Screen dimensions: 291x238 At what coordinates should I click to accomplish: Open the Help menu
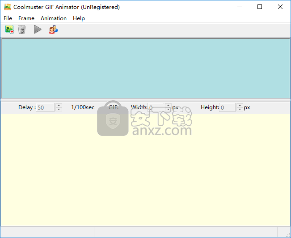79,18
